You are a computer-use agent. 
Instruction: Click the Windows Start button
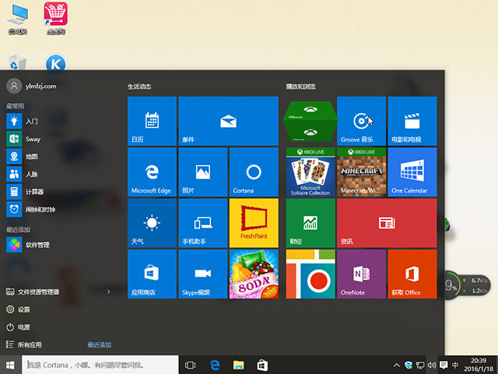pyautogui.click(x=11, y=364)
